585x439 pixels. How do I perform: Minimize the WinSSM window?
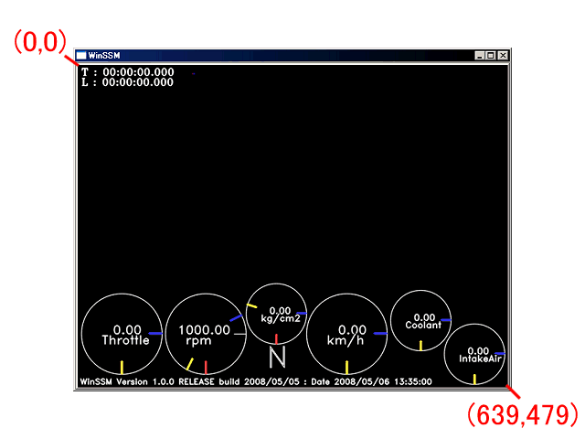[481, 56]
